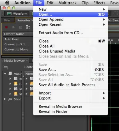Expand the Open Recent submenu
This screenshot has width=119, height=131.
pyautogui.click(x=70, y=25)
